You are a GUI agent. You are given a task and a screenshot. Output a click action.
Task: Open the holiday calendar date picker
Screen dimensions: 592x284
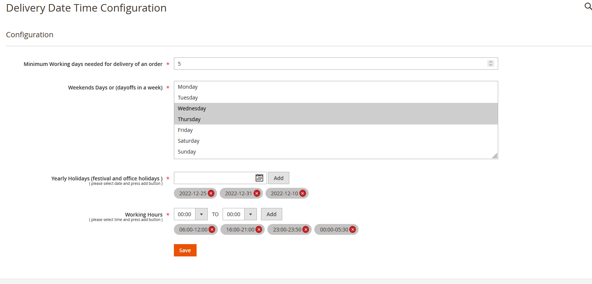pyautogui.click(x=259, y=178)
